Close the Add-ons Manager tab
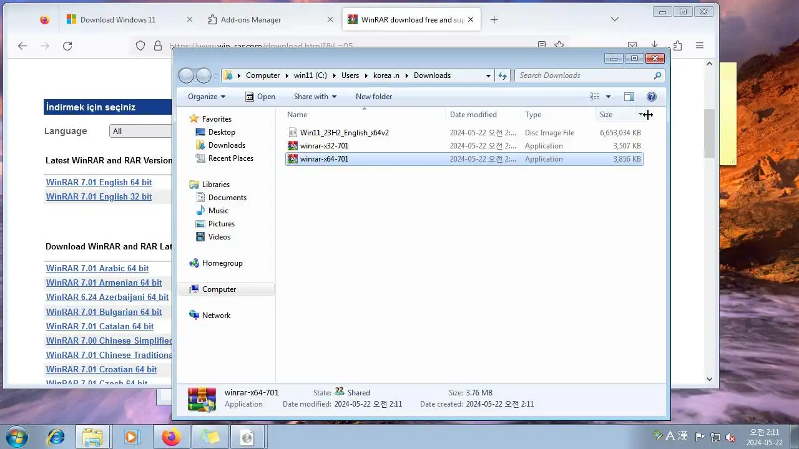Screen dimensions: 799x449 (x=330, y=20)
